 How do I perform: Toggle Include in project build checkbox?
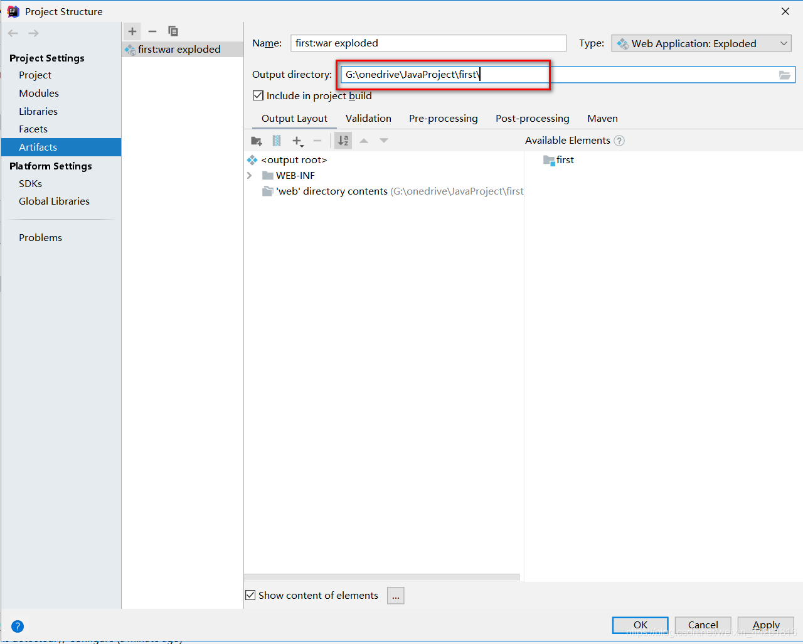click(258, 95)
